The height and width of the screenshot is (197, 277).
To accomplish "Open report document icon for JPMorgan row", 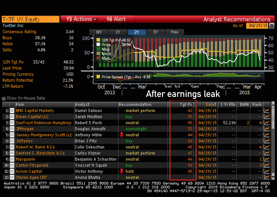I will (x=12, y=129).
